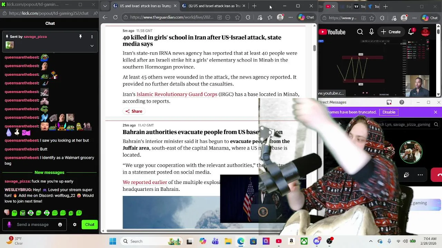Open Discord help question mark icon
This screenshot has height=248, width=442.
(402, 102)
